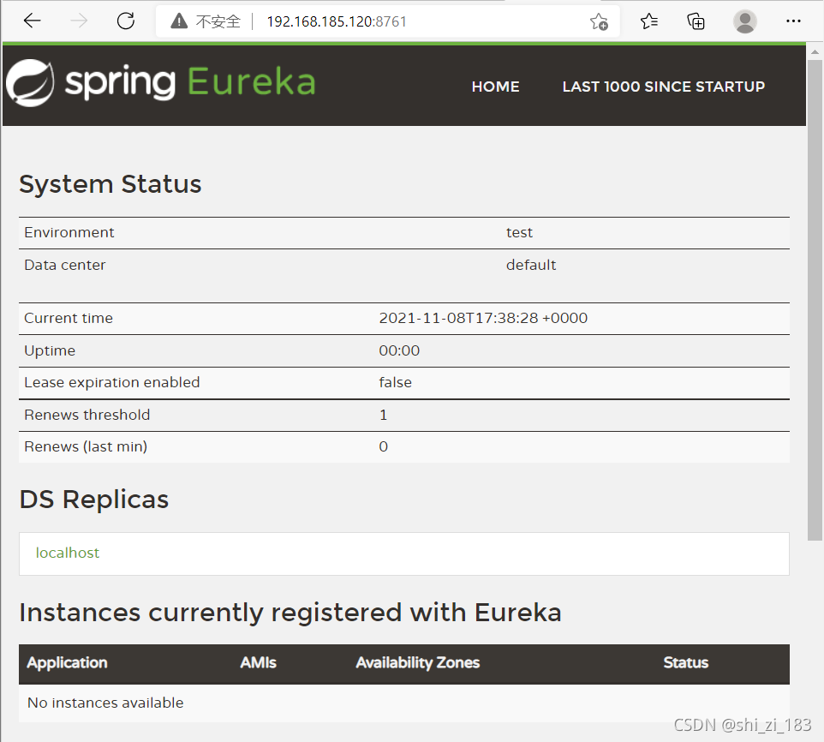Open the localhost replica link

coord(68,553)
